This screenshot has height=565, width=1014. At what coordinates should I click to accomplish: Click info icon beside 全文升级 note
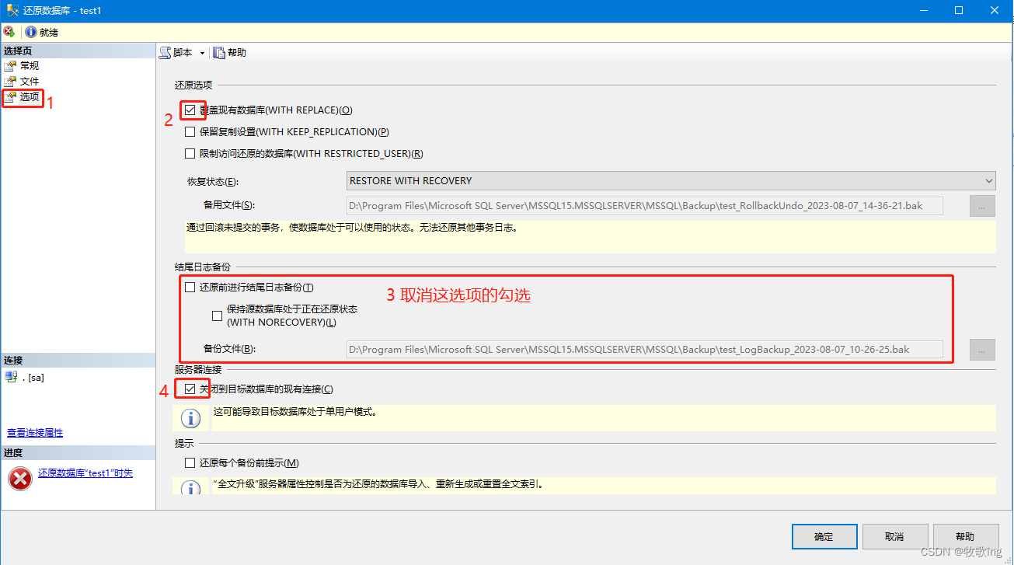(191, 488)
